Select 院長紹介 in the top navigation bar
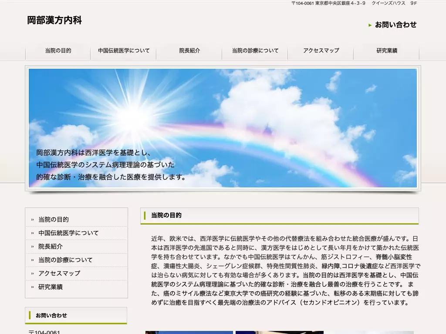This screenshot has width=446, height=334. tap(189, 51)
